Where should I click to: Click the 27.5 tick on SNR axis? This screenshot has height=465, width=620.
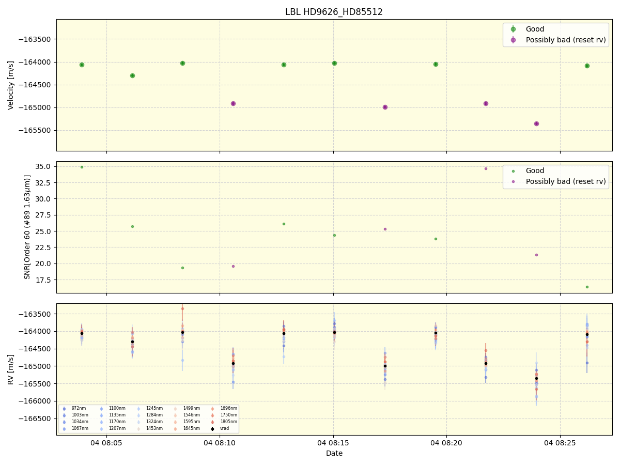tap(44, 215)
